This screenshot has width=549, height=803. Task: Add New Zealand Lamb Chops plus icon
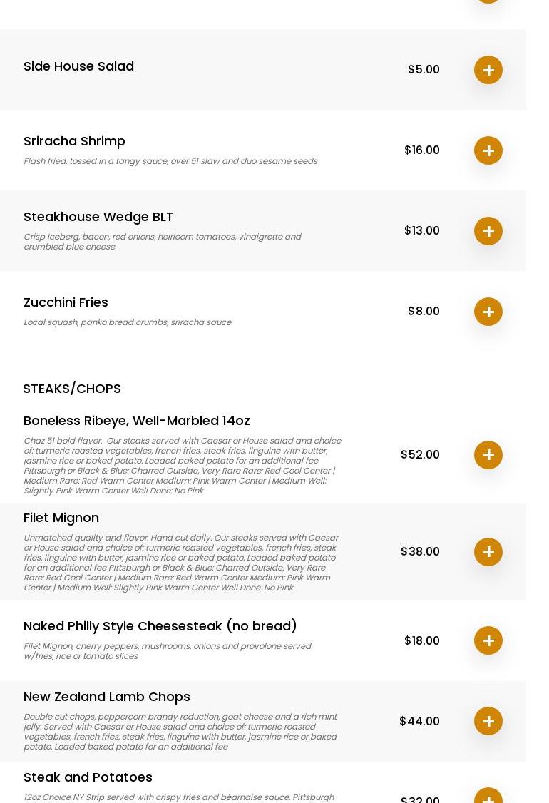(488, 721)
